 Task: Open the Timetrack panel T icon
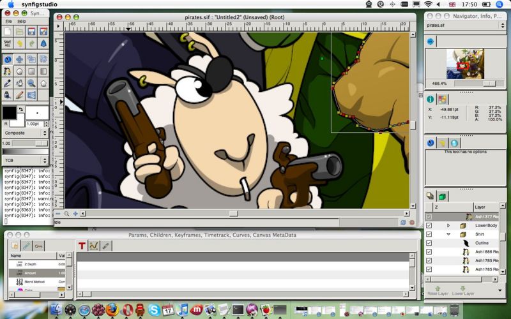(82, 246)
